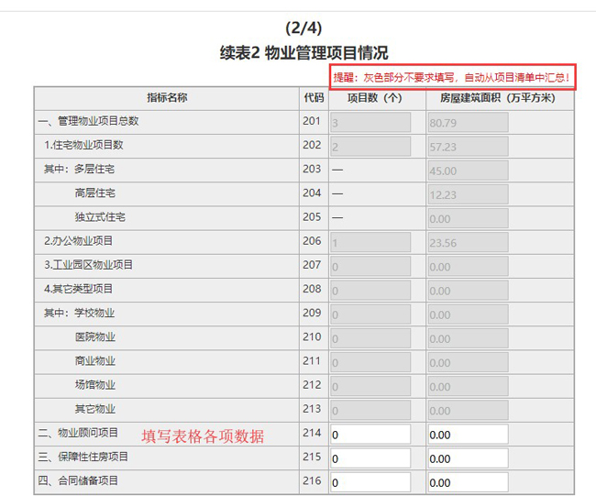Click 办公物业项目 area field showing 23.56
596x496 pixels.
coord(468,242)
